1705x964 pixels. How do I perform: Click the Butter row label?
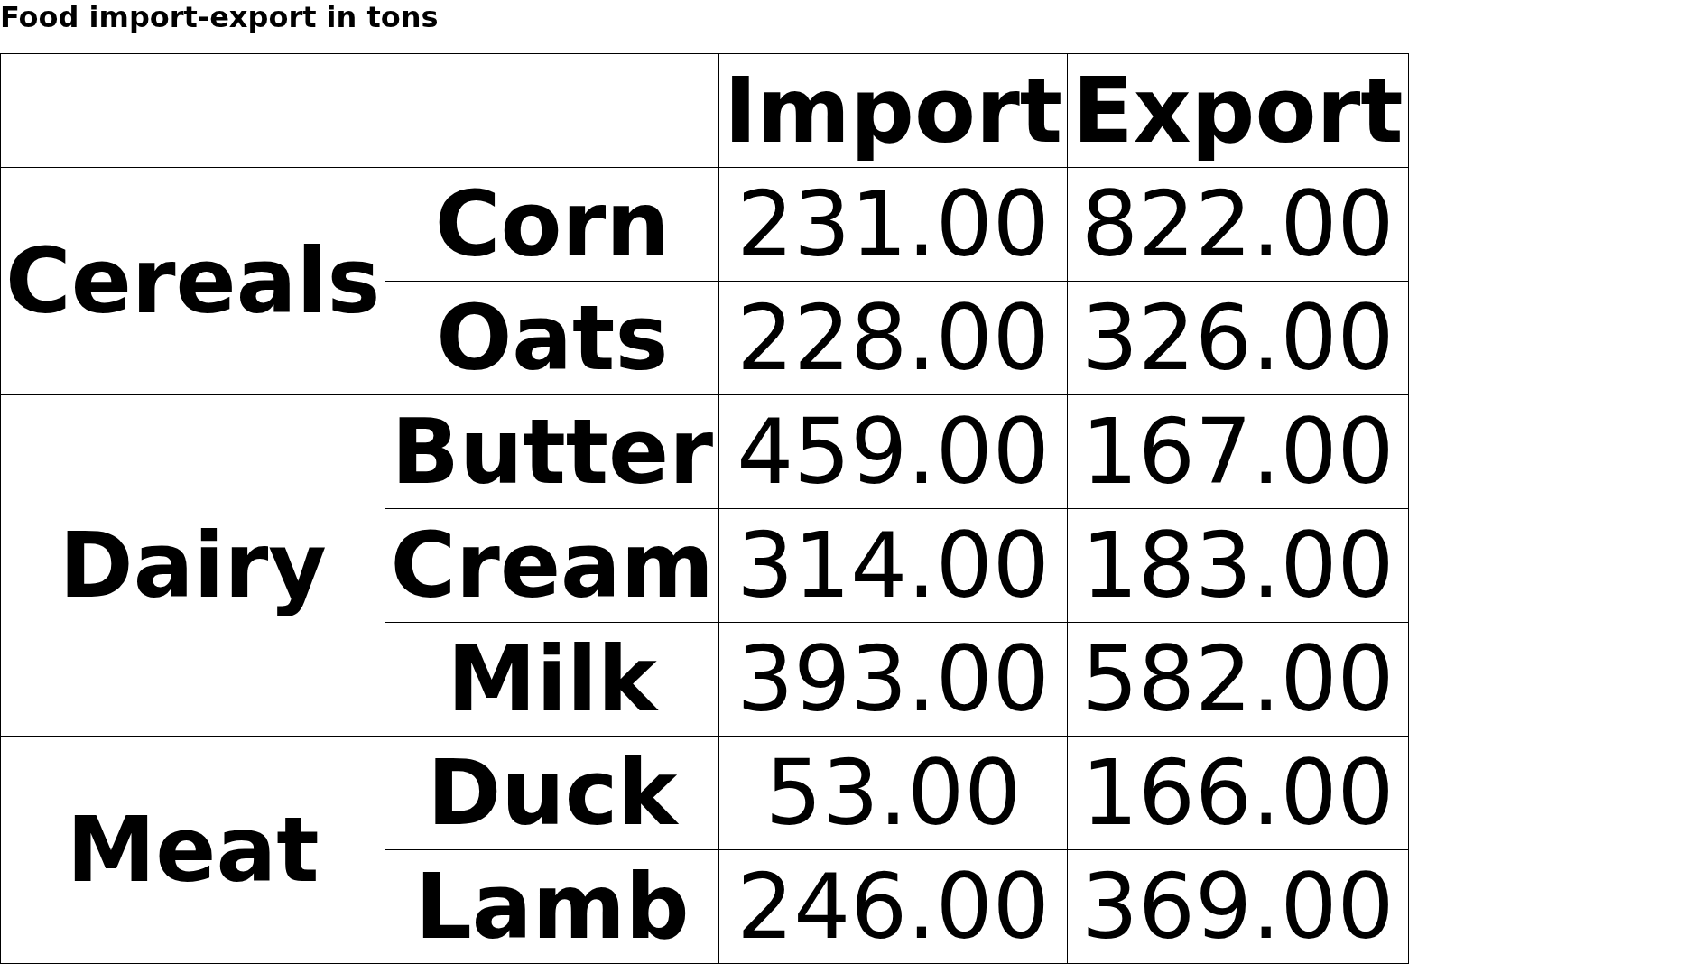click(x=551, y=452)
